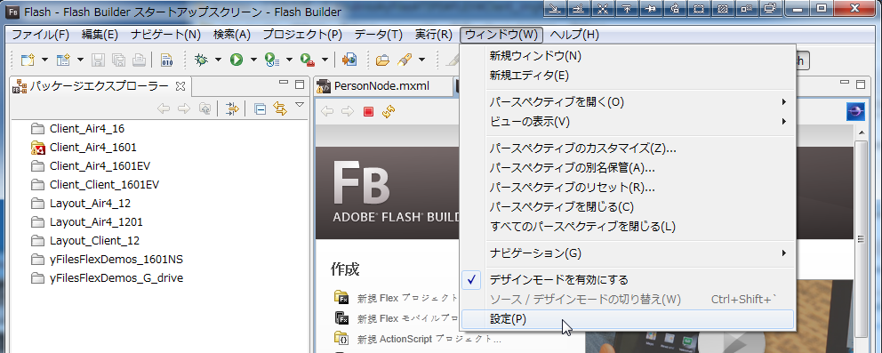Click the open folder toolbar icon
Screen dimensions: 882x353
coord(382,60)
